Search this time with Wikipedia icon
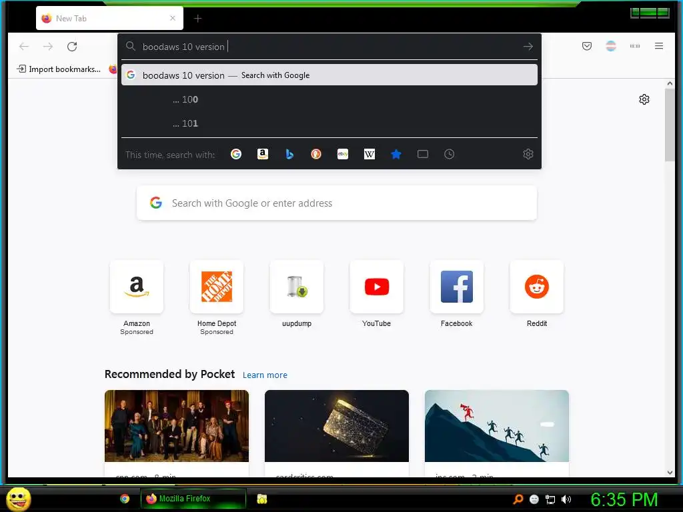Screen dimensions: 683x512 click(370, 154)
